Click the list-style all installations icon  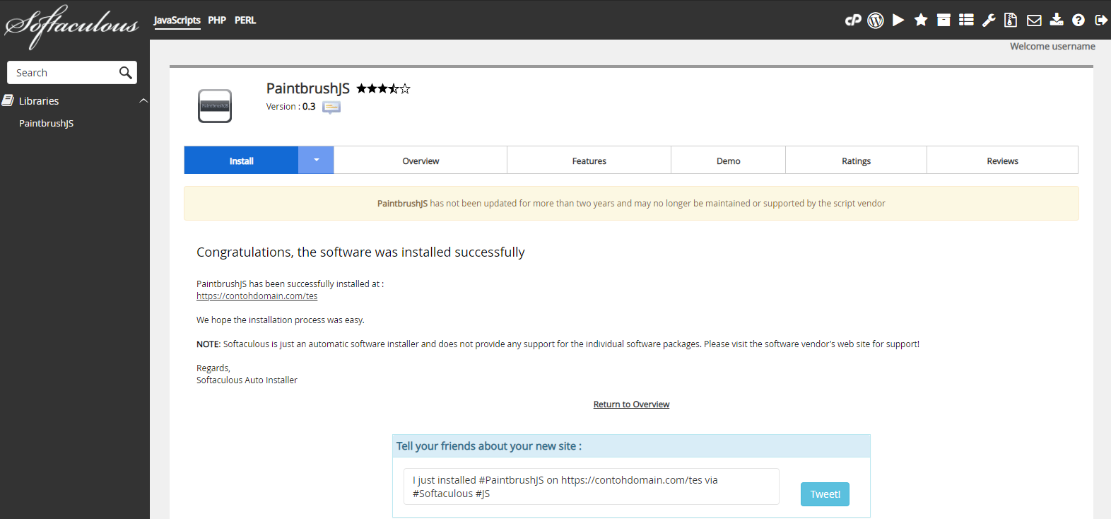tap(966, 20)
